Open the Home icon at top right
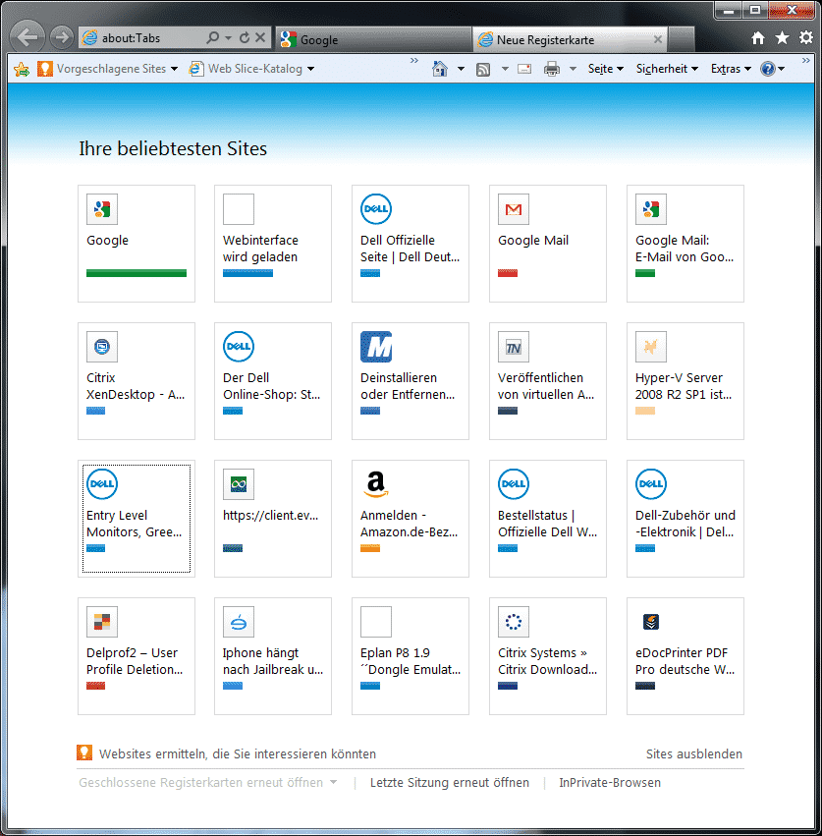 tap(757, 38)
